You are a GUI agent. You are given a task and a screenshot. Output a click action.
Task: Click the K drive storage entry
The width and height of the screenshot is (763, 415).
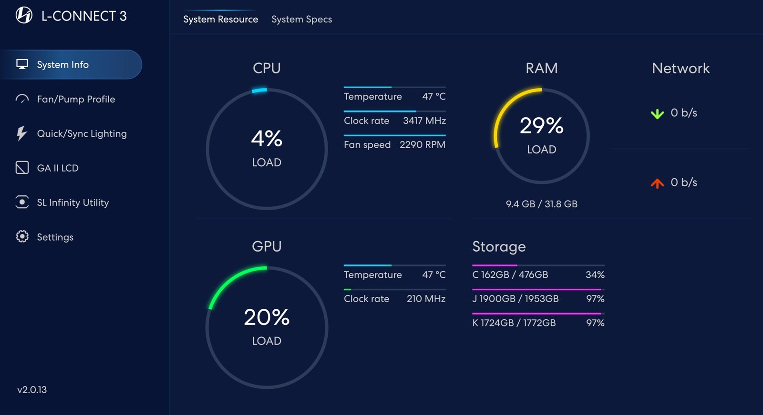(538, 323)
